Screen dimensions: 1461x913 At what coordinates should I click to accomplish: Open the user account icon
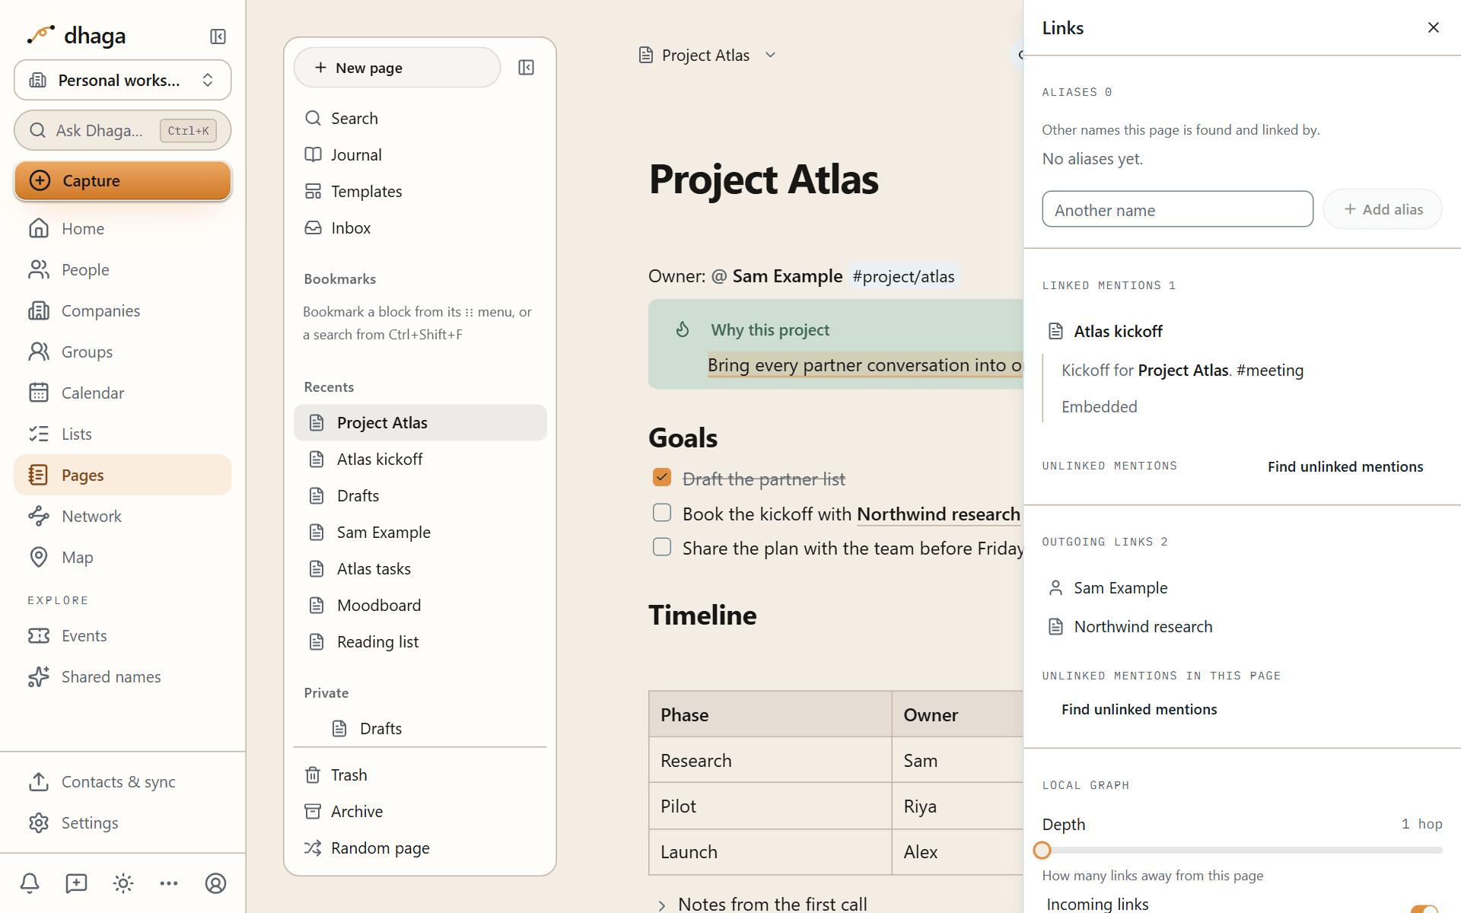pyautogui.click(x=215, y=883)
